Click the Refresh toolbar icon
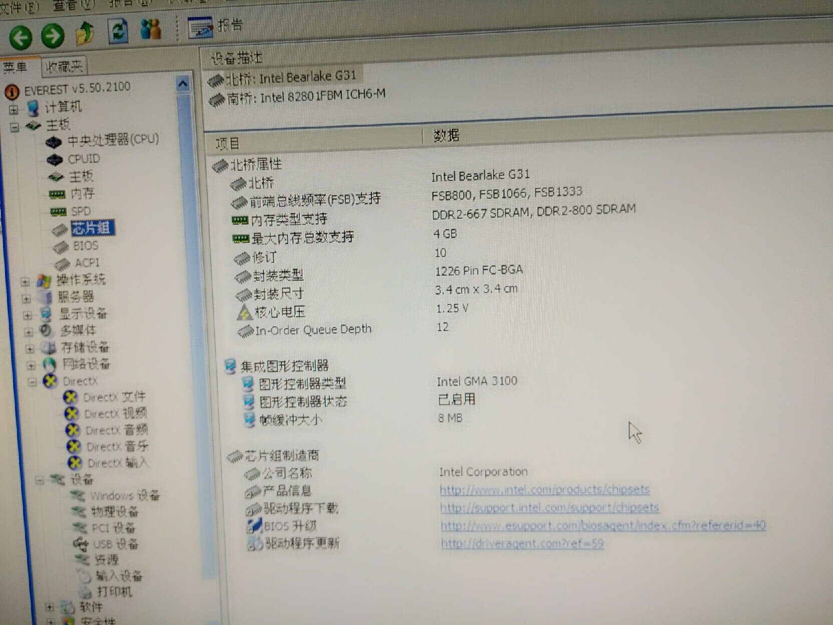 tap(118, 32)
